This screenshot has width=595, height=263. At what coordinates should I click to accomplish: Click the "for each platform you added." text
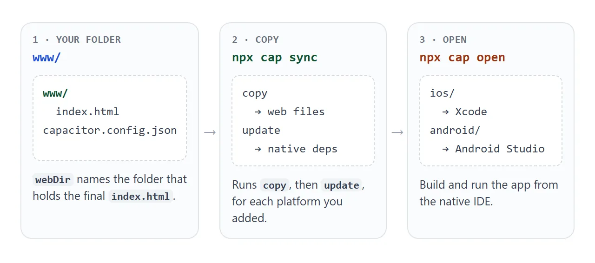click(287, 210)
